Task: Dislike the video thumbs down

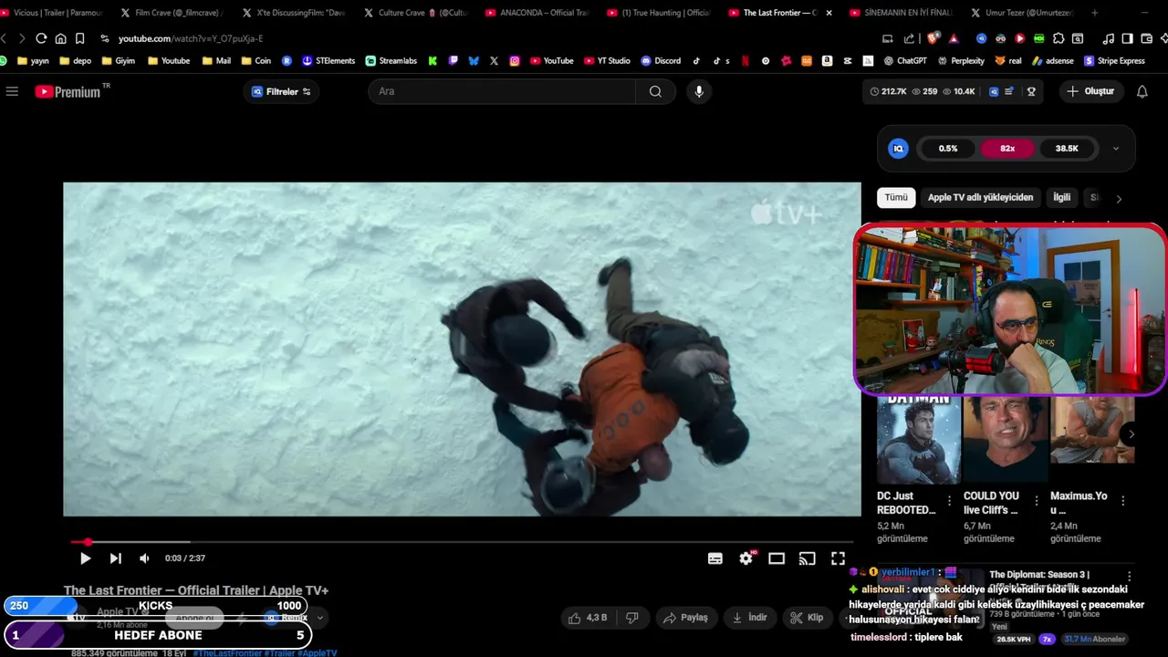Action: [x=631, y=618]
